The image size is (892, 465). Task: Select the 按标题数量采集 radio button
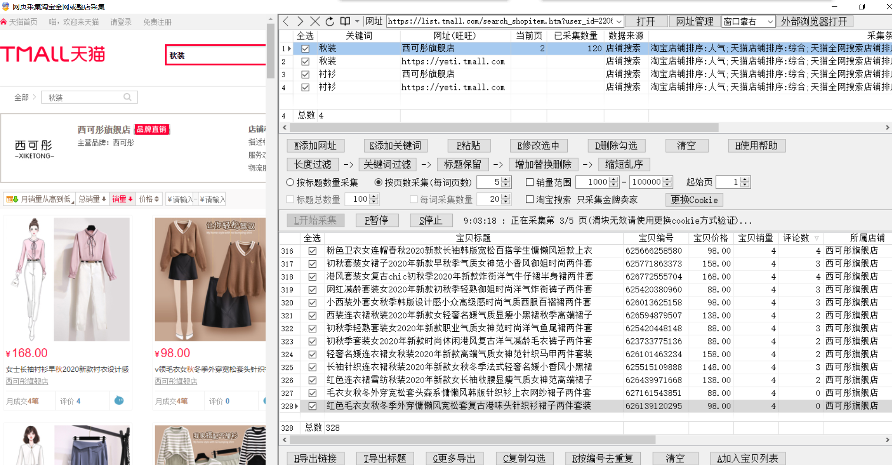coord(290,182)
